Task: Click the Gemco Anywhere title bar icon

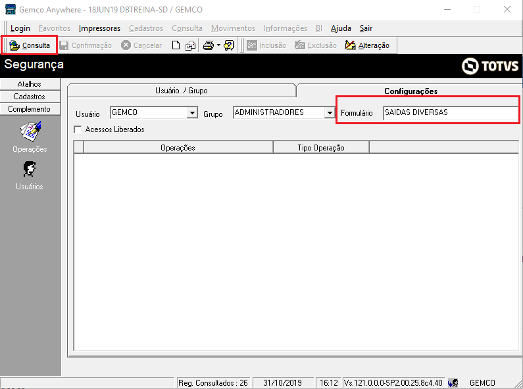Action: tap(11, 9)
